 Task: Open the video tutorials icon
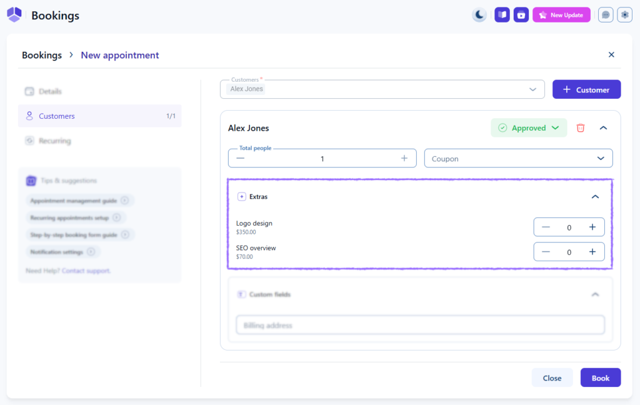pos(521,15)
